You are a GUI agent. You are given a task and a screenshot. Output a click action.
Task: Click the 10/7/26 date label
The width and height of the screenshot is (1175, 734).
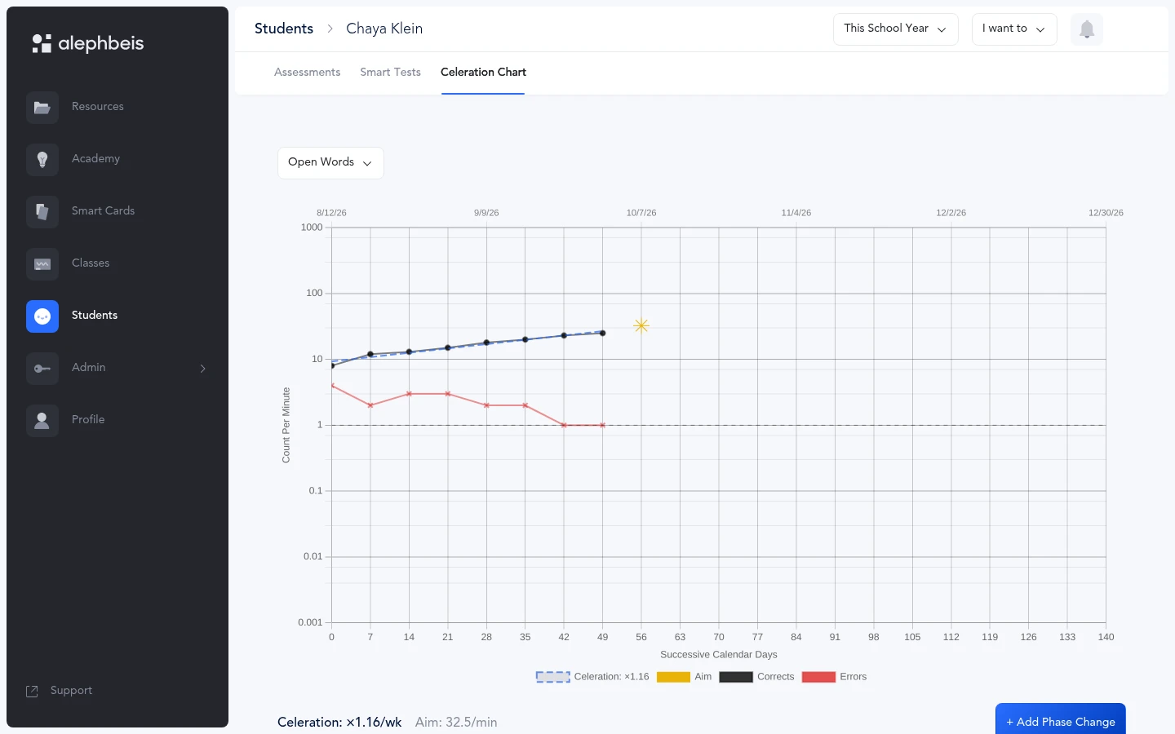click(641, 213)
